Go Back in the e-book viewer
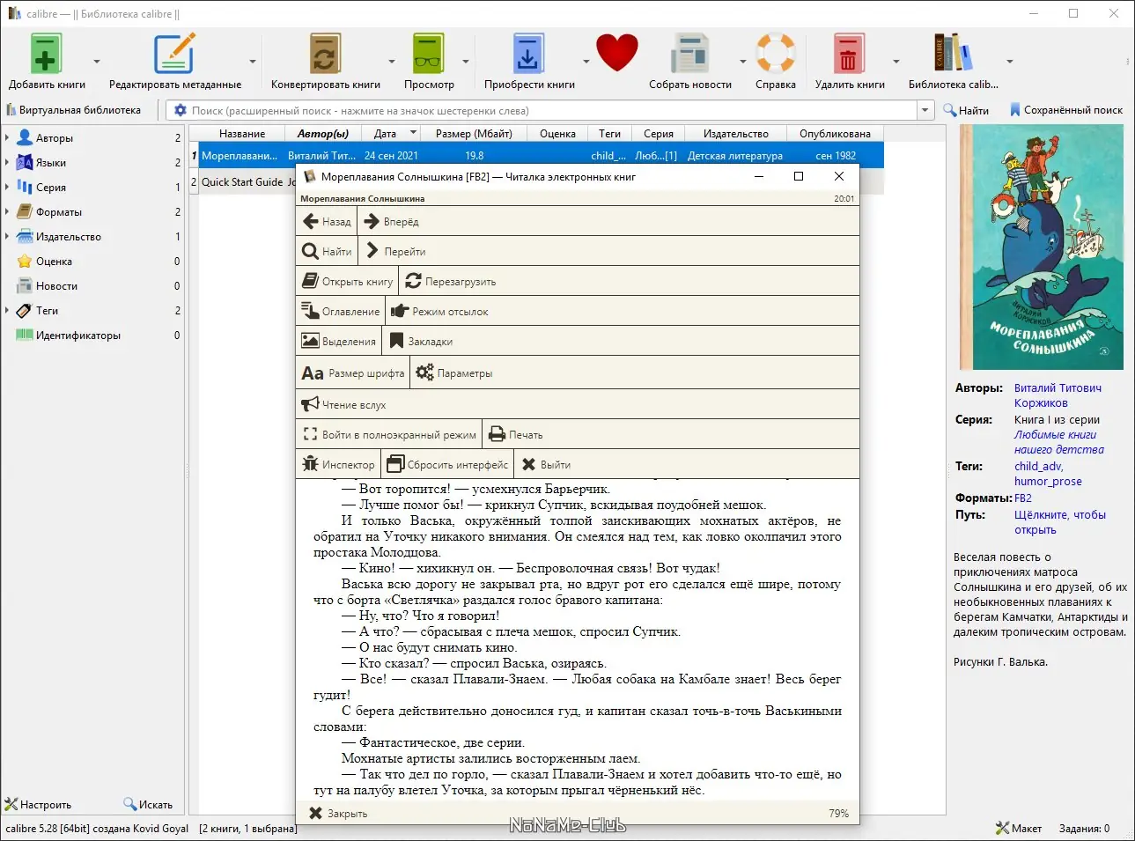The height and width of the screenshot is (841, 1135). point(327,222)
